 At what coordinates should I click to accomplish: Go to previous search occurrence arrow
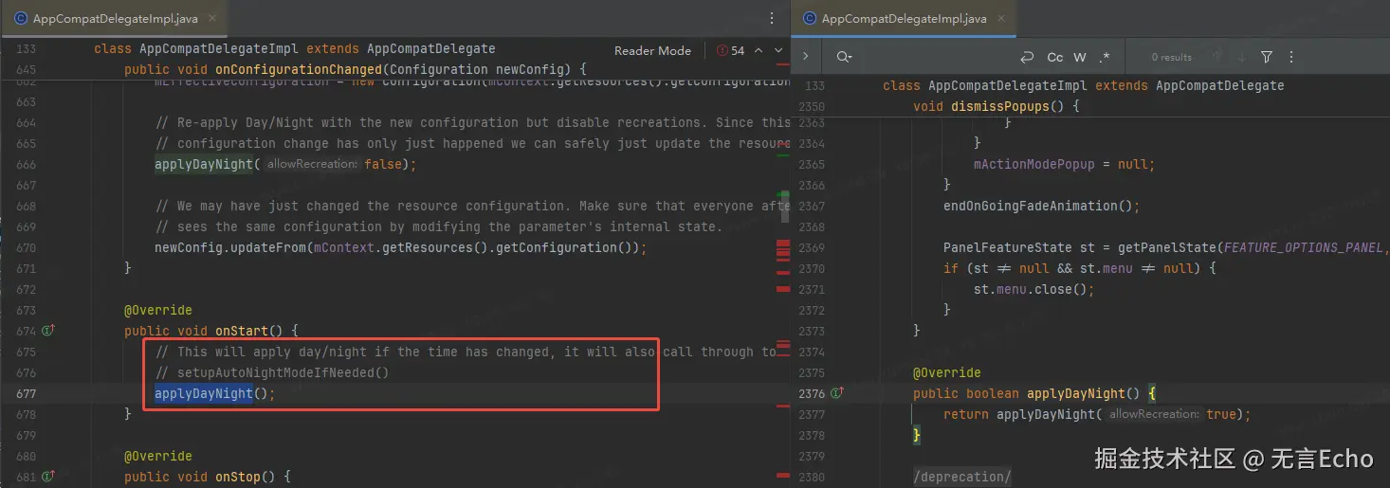point(1217,57)
